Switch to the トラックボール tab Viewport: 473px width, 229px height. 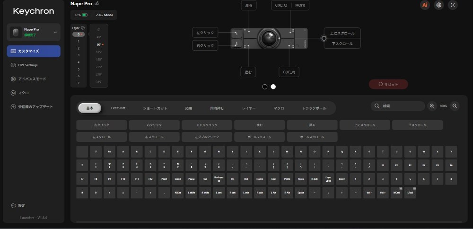(x=314, y=108)
